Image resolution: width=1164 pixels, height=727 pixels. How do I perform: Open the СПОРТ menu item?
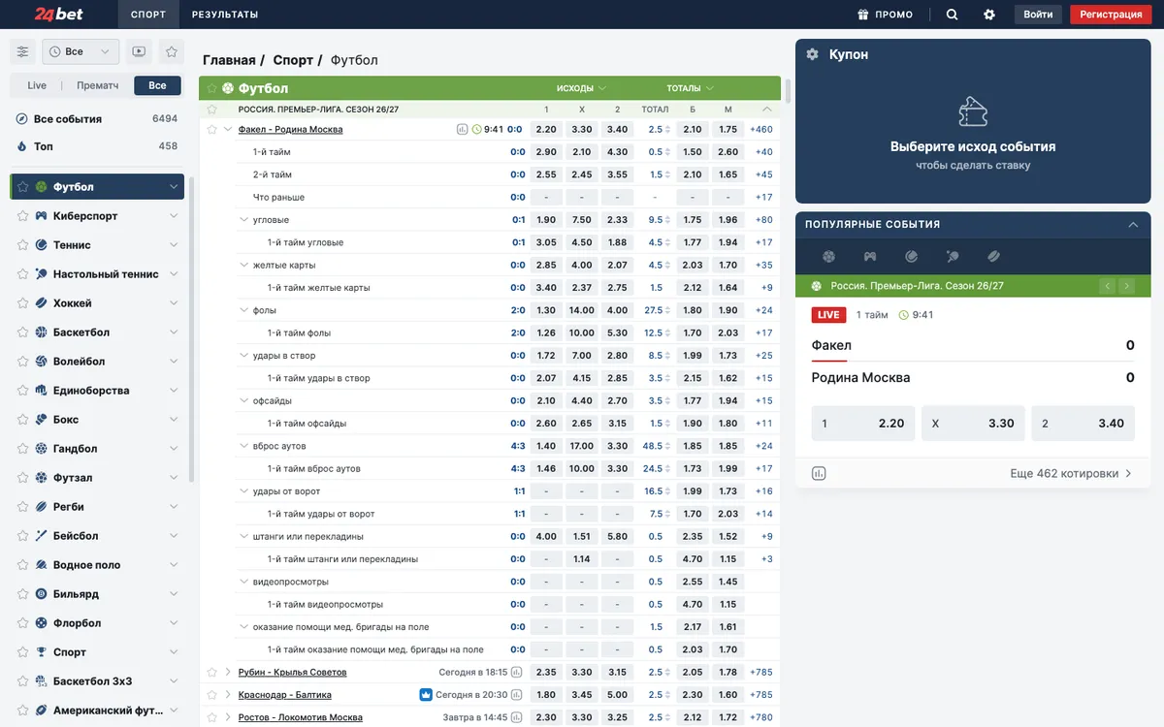(x=147, y=15)
